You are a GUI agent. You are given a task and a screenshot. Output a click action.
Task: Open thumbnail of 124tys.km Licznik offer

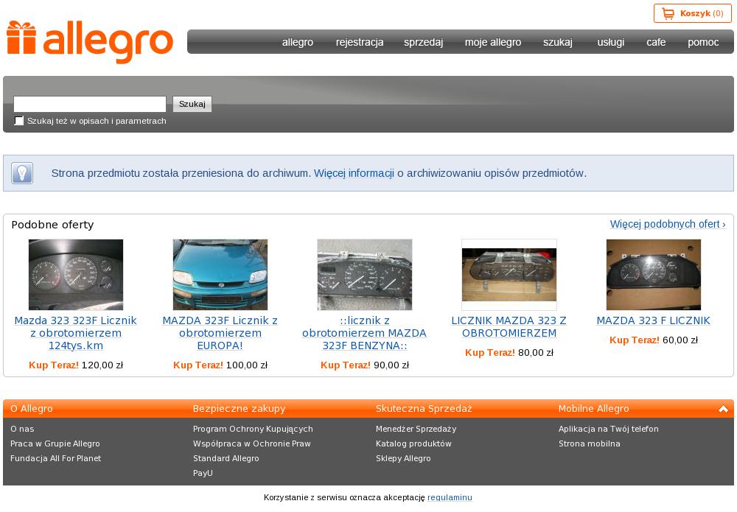point(76,275)
